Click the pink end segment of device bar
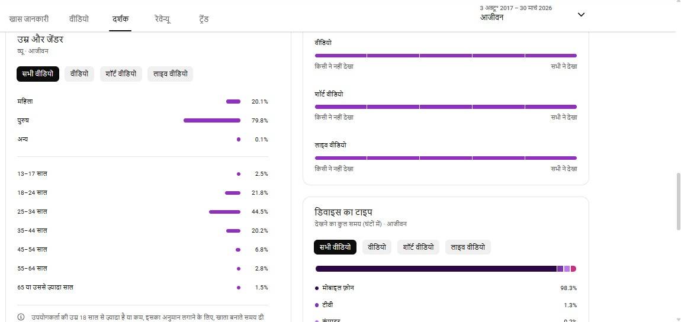The width and height of the screenshot is (681, 322). tap(573, 269)
